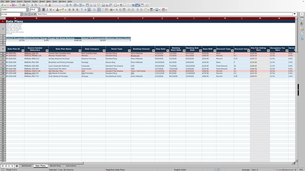The image size is (305, 171).
Task: Click the PageStyle_Rate Plans status field
Action: (x=115, y=170)
